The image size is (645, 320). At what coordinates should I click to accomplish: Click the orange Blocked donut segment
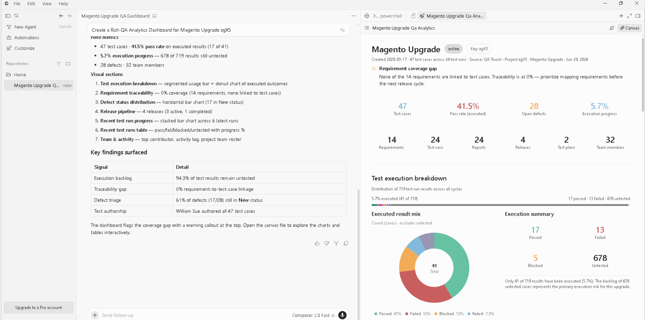pyautogui.click(x=408, y=260)
